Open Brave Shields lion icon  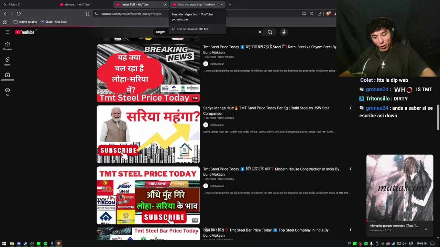pyautogui.click(x=328, y=14)
